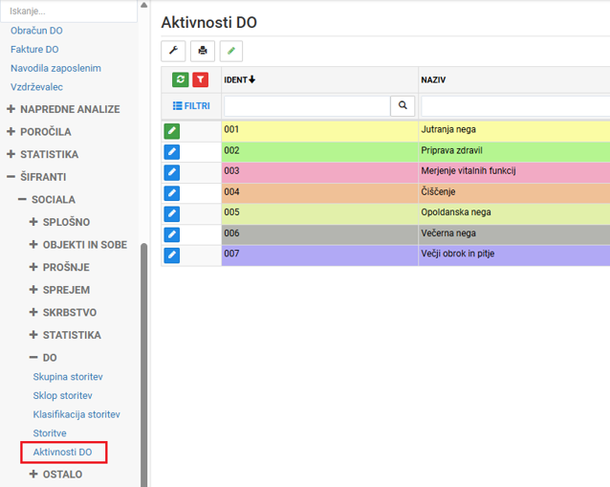Image resolution: width=610 pixels, height=487 pixels.
Task: Select the orange IDENT cell 004
Action: tap(319, 193)
